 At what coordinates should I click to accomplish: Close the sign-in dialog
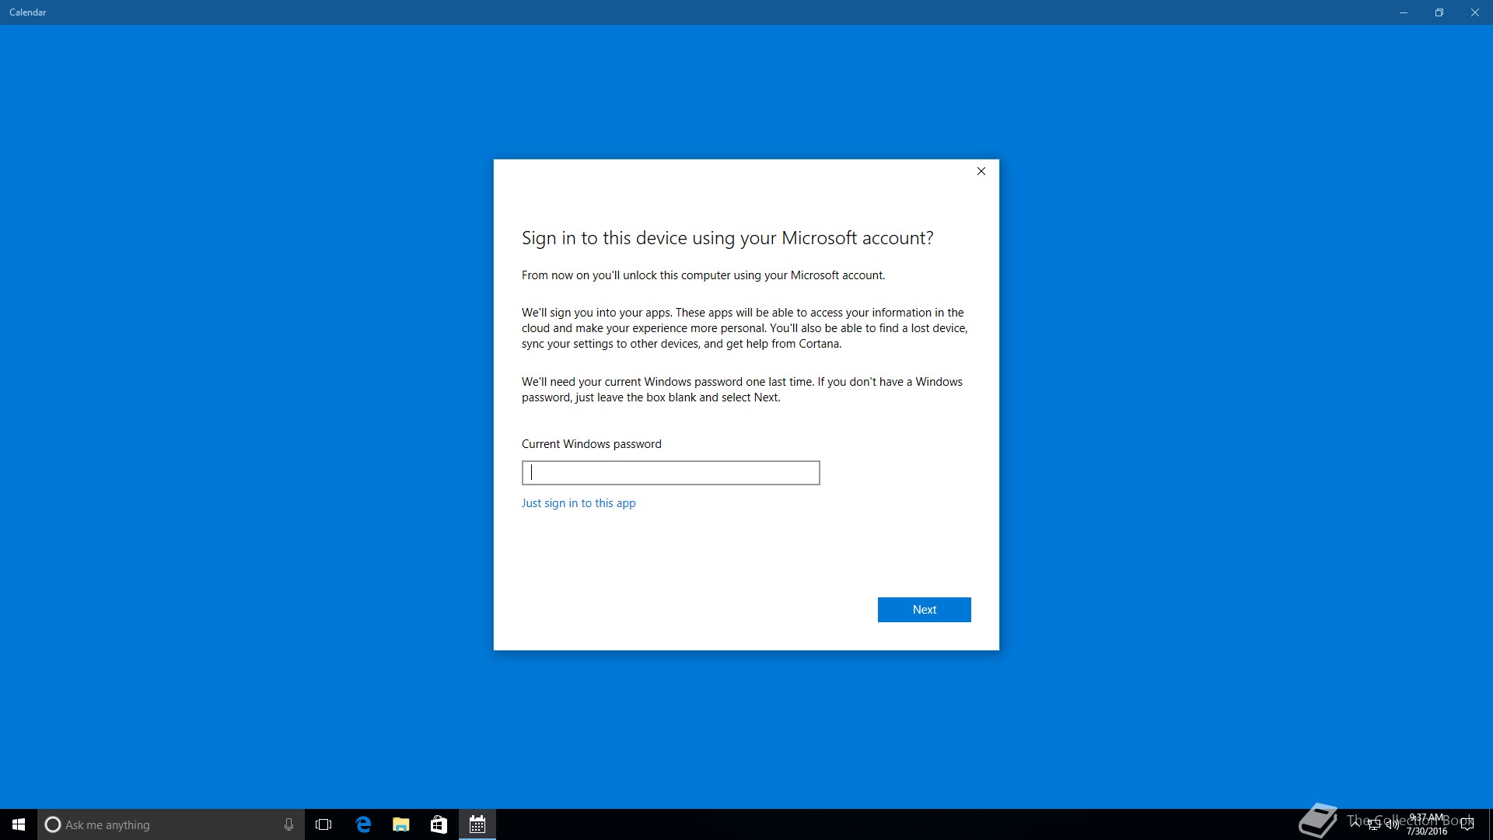click(x=981, y=171)
